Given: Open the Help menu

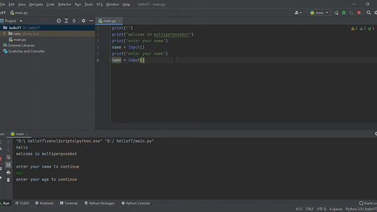Looking at the screenshot, I should point(126,4).
